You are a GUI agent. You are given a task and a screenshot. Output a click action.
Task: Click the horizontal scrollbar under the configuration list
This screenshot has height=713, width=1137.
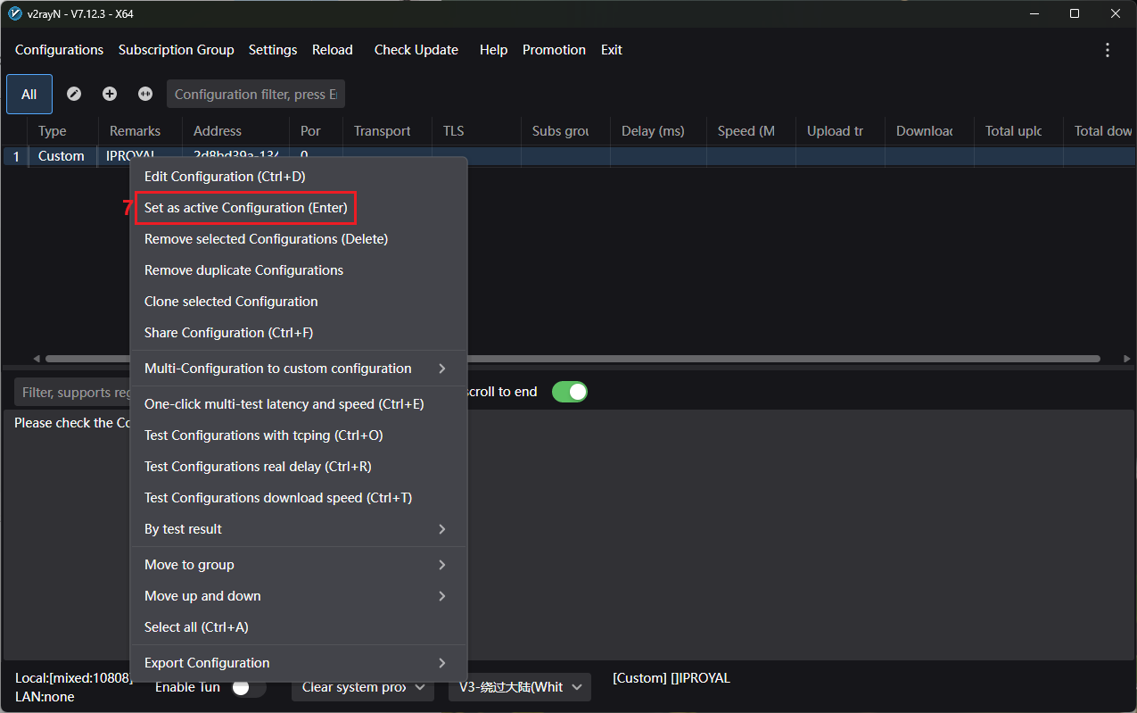pos(785,359)
